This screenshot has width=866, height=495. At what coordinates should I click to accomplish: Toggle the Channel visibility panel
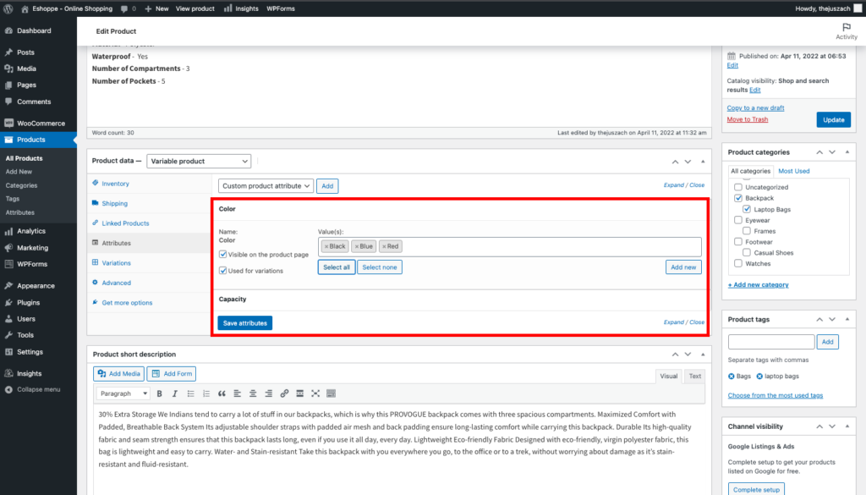pos(847,426)
